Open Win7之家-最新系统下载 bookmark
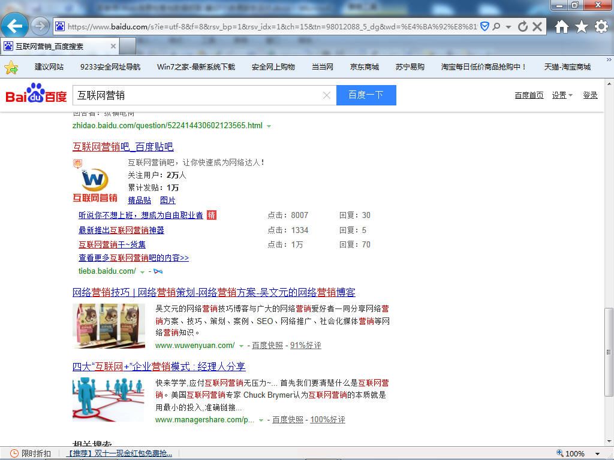This screenshot has height=460, width=614. [x=196, y=67]
